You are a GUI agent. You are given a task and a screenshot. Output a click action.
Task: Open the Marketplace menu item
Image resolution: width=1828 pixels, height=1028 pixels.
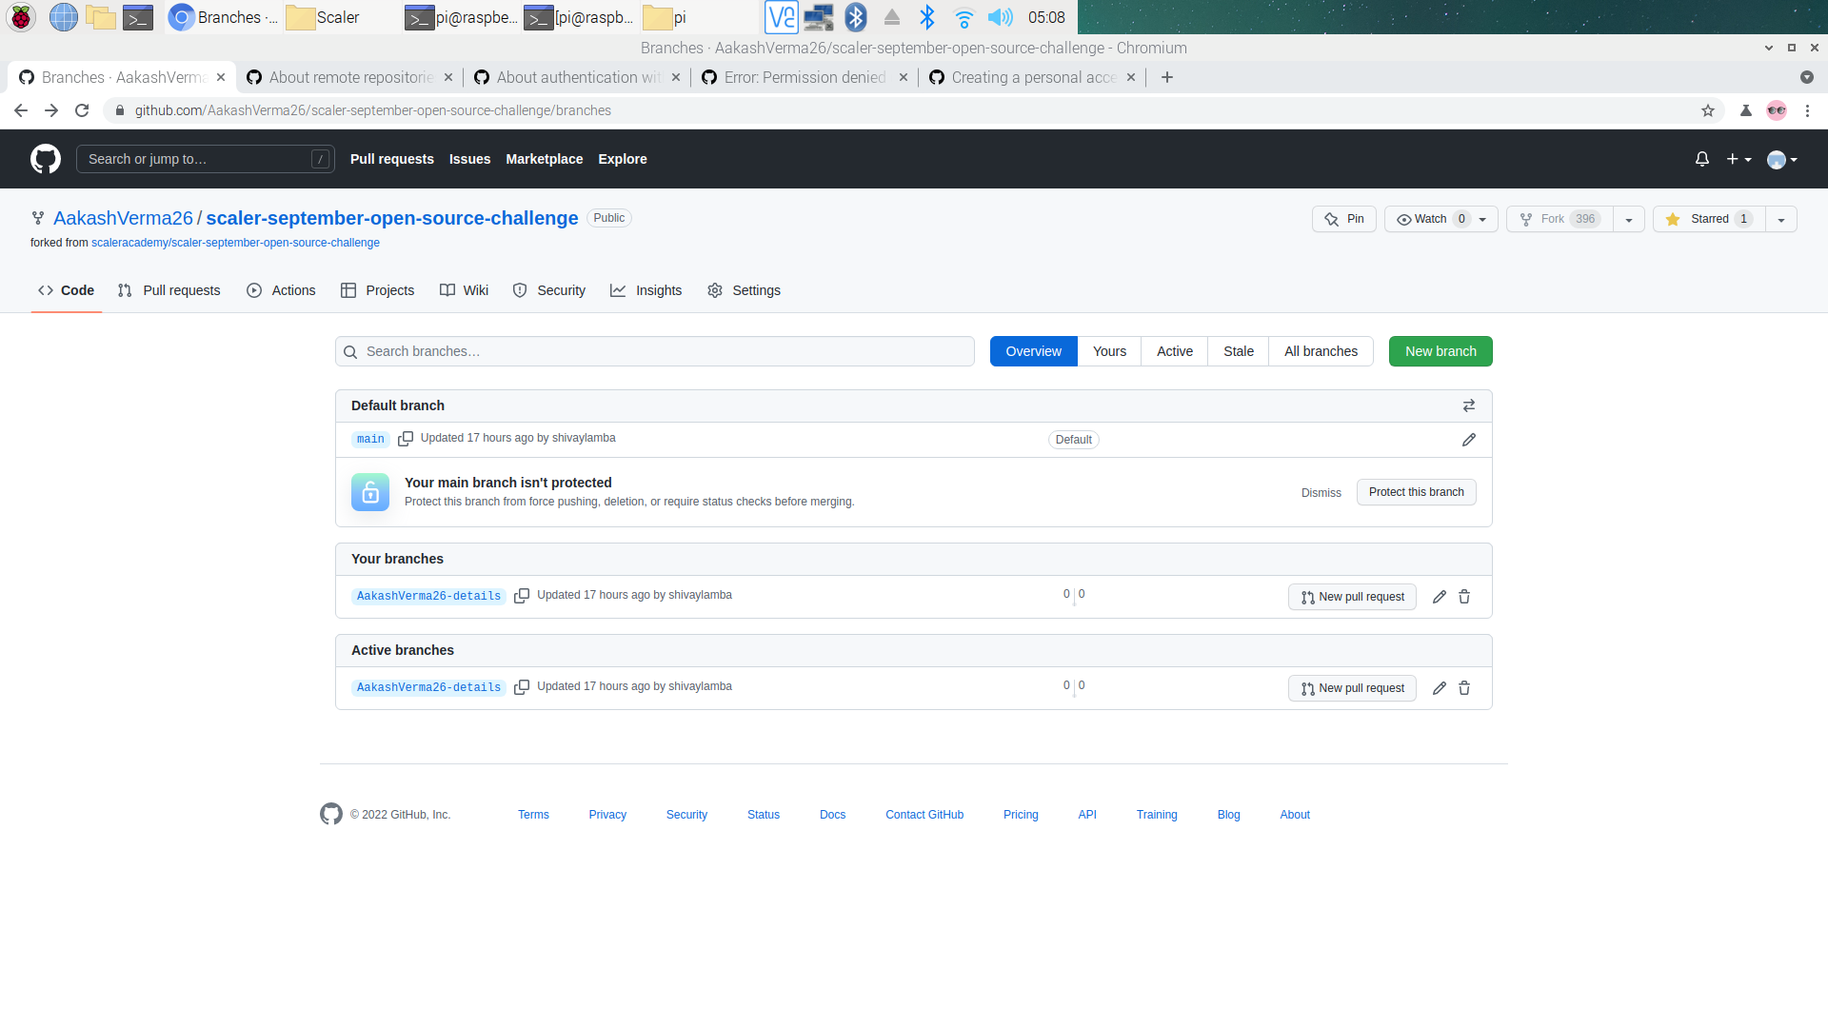tap(544, 159)
